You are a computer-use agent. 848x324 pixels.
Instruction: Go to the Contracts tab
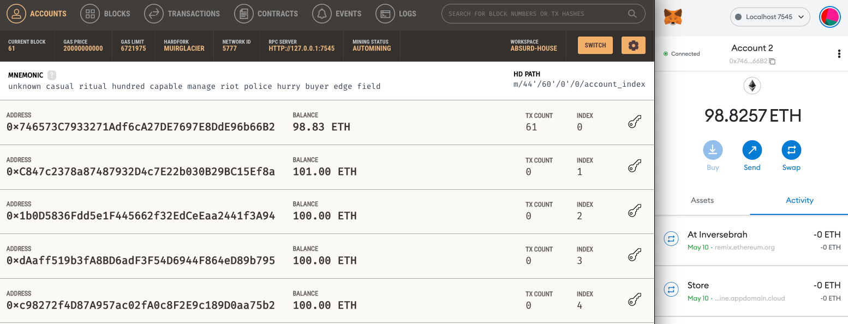tap(266, 14)
